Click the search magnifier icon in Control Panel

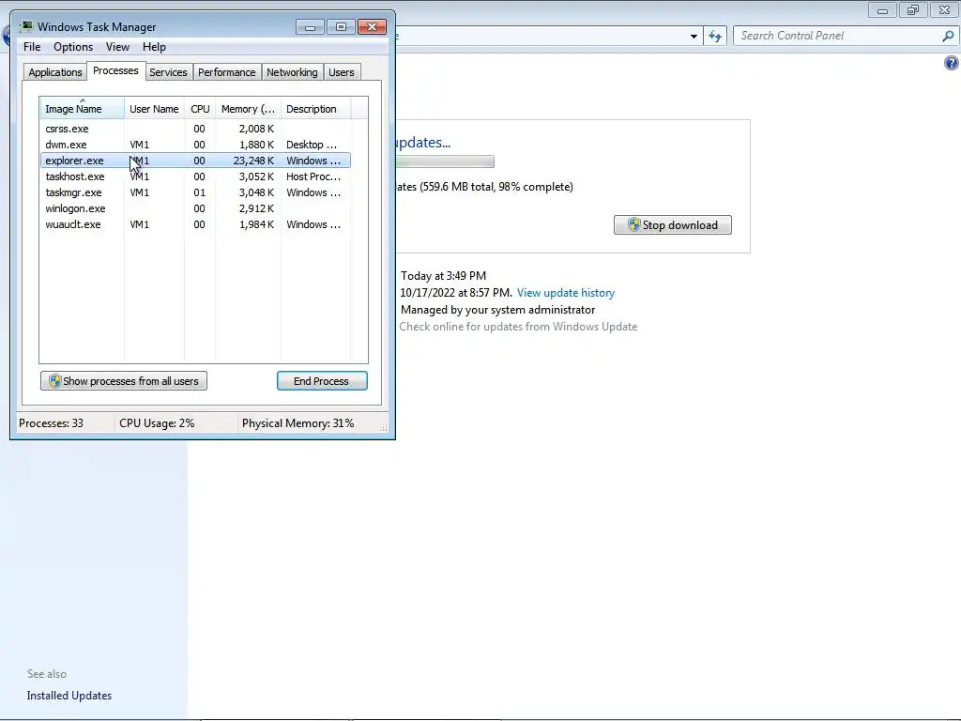click(948, 37)
